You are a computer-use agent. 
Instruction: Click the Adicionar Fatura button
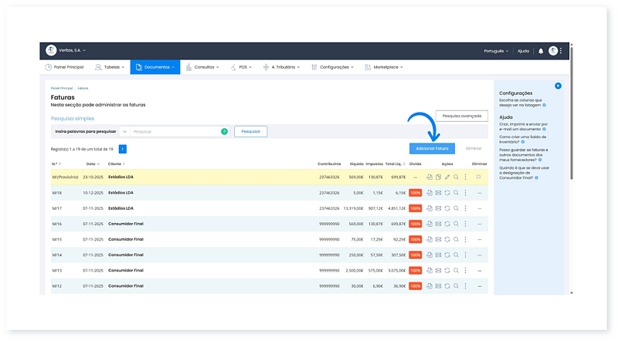432,147
